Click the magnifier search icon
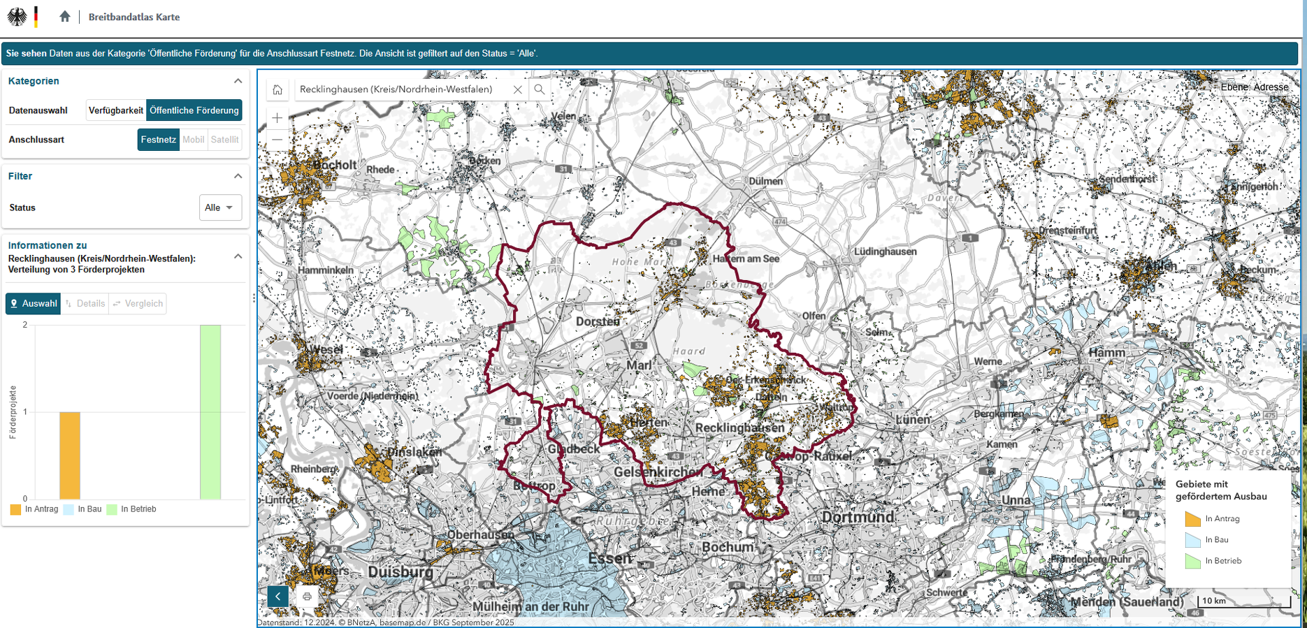The image size is (1307, 628). [x=540, y=89]
